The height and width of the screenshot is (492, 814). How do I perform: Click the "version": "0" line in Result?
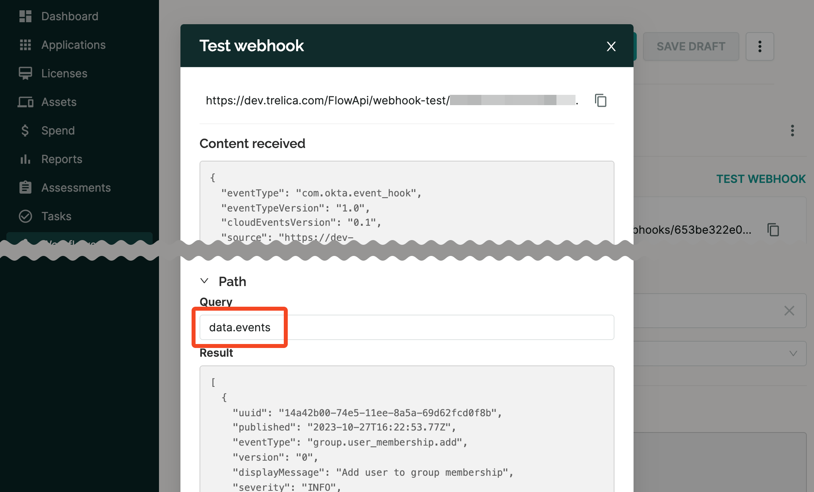coord(275,457)
